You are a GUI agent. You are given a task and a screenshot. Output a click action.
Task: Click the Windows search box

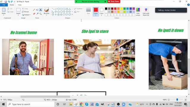[31, 104]
